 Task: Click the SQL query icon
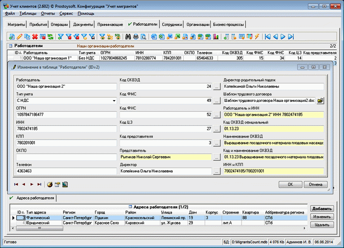click(x=117, y=37)
